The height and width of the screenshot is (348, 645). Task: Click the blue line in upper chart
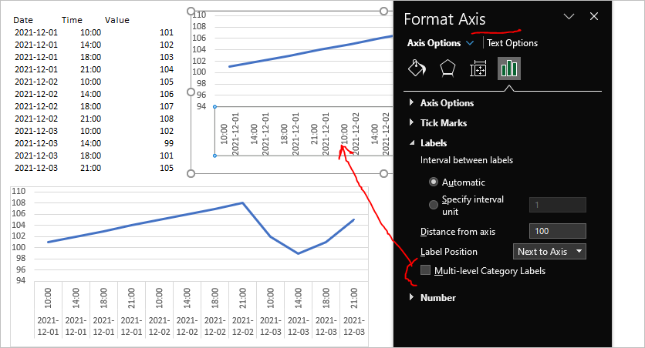pos(311,52)
